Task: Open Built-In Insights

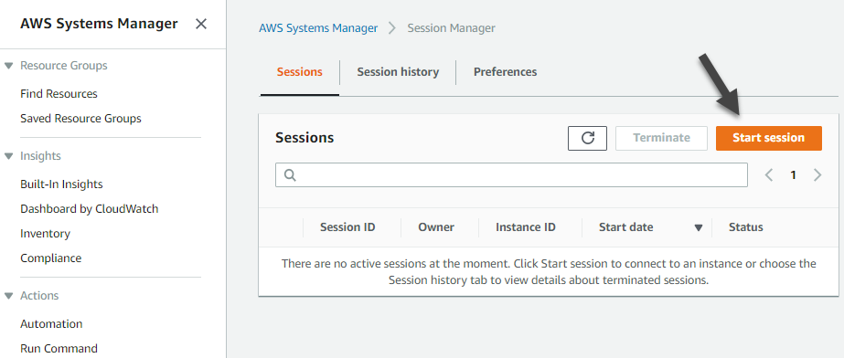Action: 61,184
